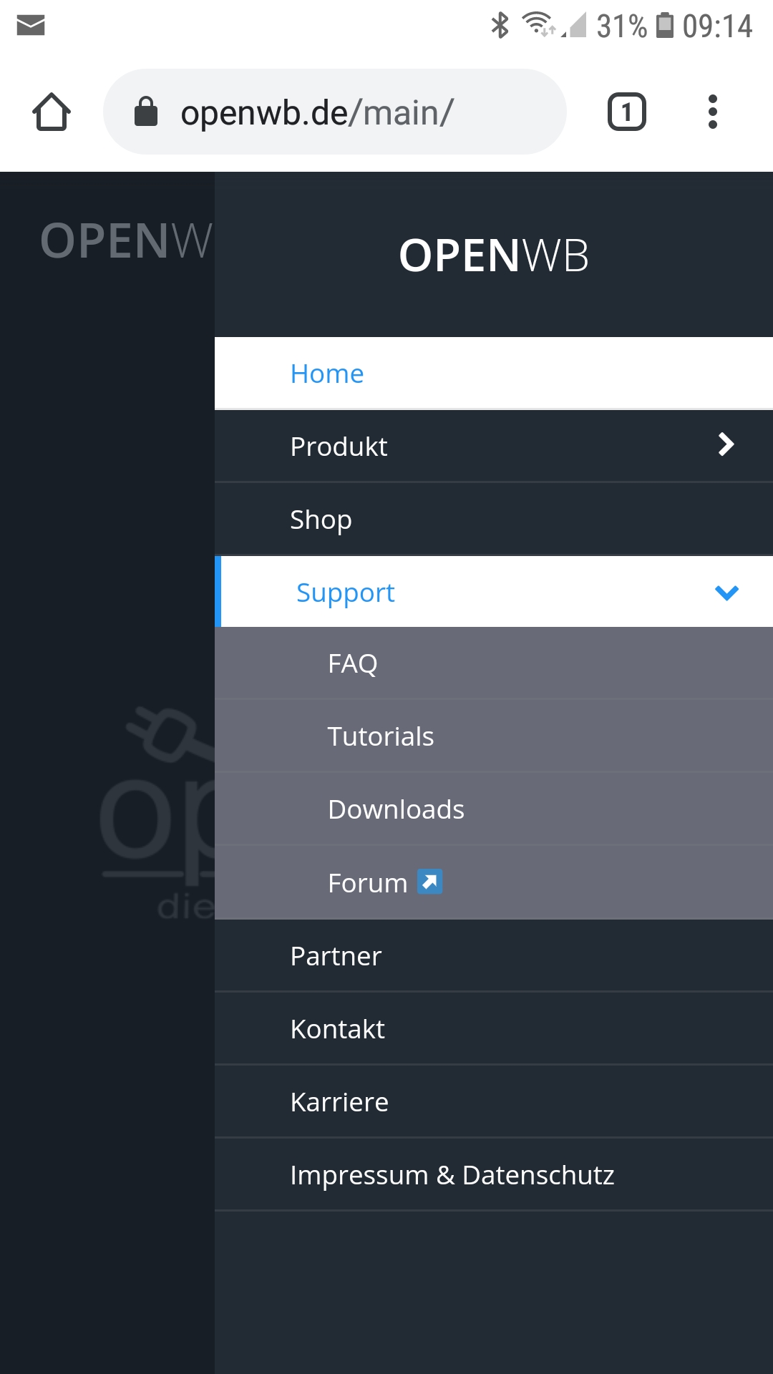Open the tab switcher showing 1 tab

coord(626,112)
